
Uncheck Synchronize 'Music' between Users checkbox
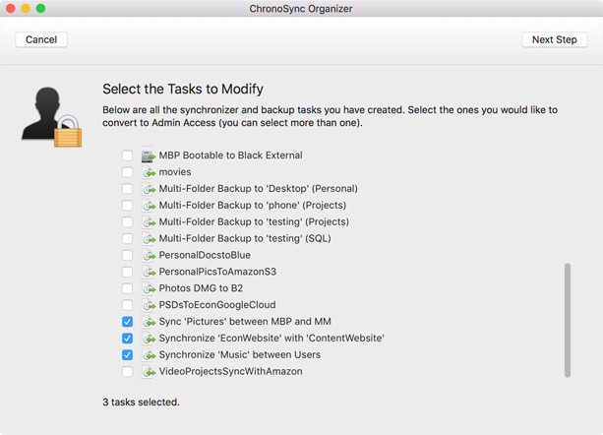(x=127, y=354)
